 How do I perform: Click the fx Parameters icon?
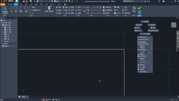coord(134,9)
